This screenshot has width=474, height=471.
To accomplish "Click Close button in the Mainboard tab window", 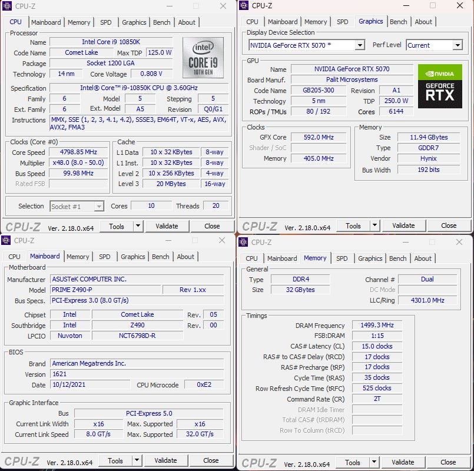I will pos(211,460).
